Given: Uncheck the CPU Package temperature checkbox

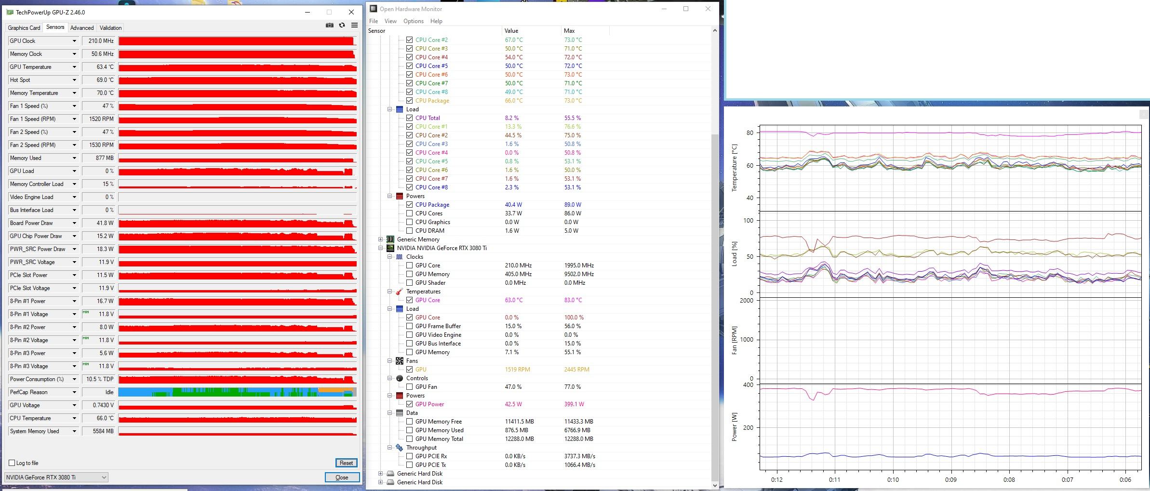Looking at the screenshot, I should click(409, 101).
